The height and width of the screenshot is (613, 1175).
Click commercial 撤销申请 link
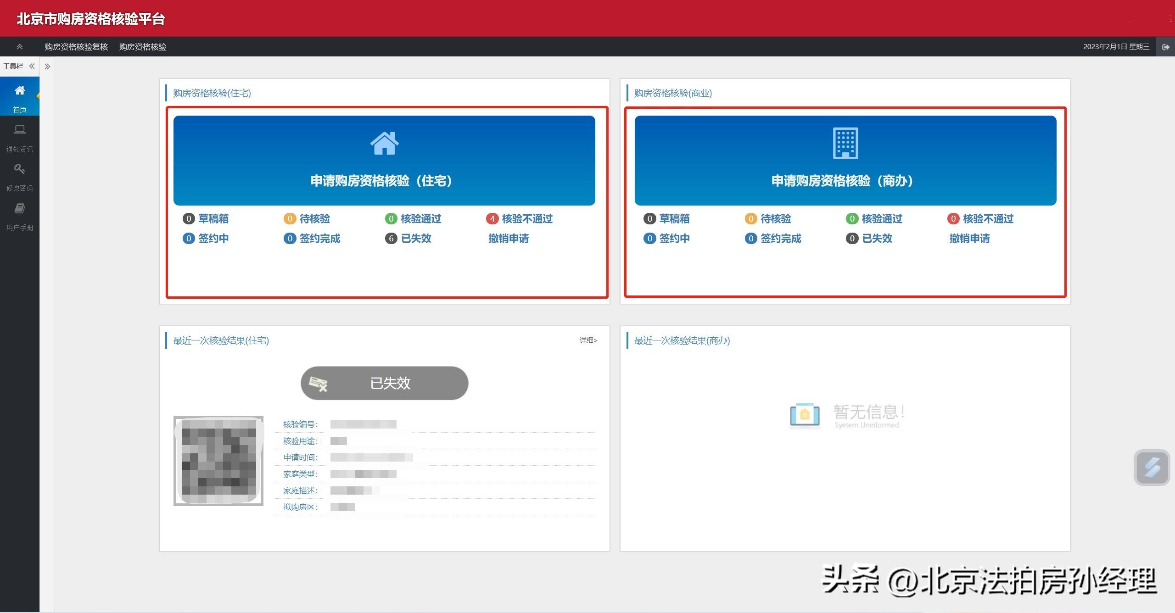pos(970,239)
